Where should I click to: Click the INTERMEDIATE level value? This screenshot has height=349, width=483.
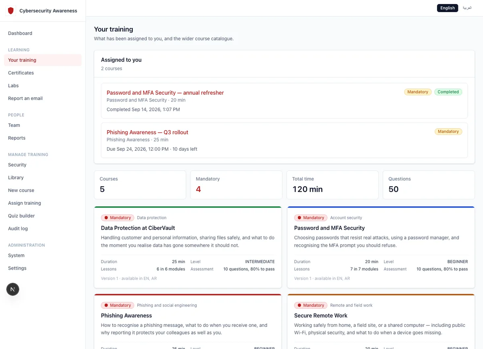pos(260,262)
